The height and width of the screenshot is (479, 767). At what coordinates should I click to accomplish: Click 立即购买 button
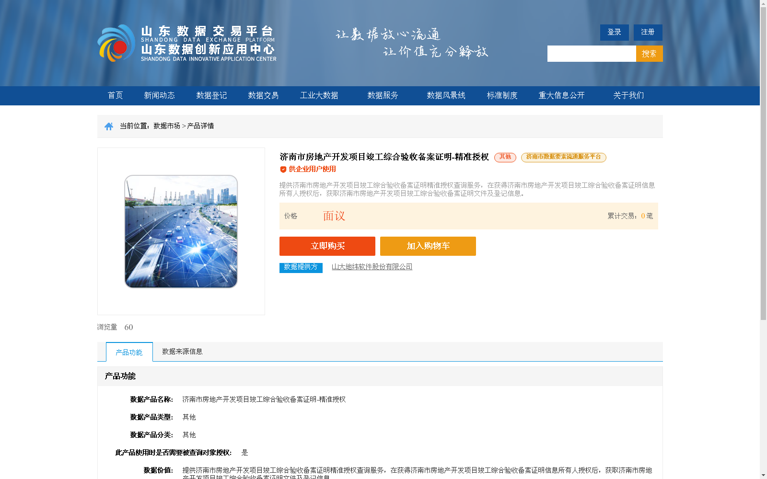tap(327, 246)
